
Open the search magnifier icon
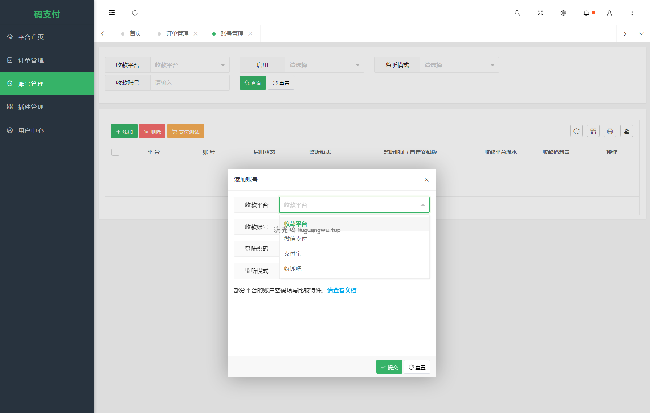(517, 13)
